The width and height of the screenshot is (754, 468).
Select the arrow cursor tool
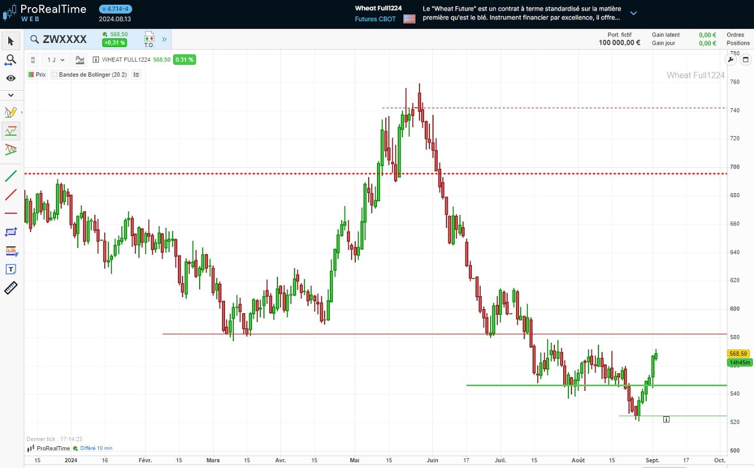11,41
